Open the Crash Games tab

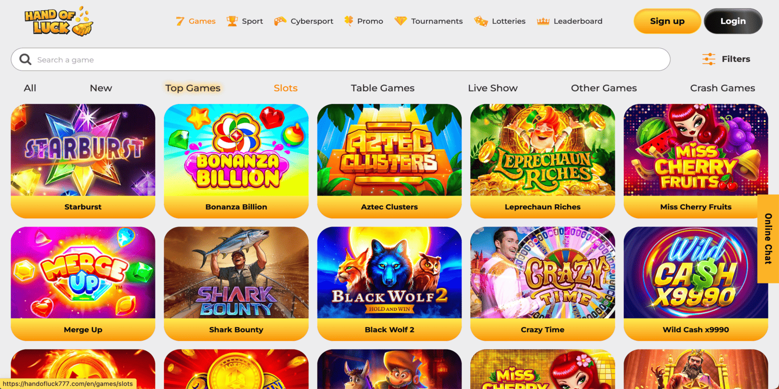point(723,88)
